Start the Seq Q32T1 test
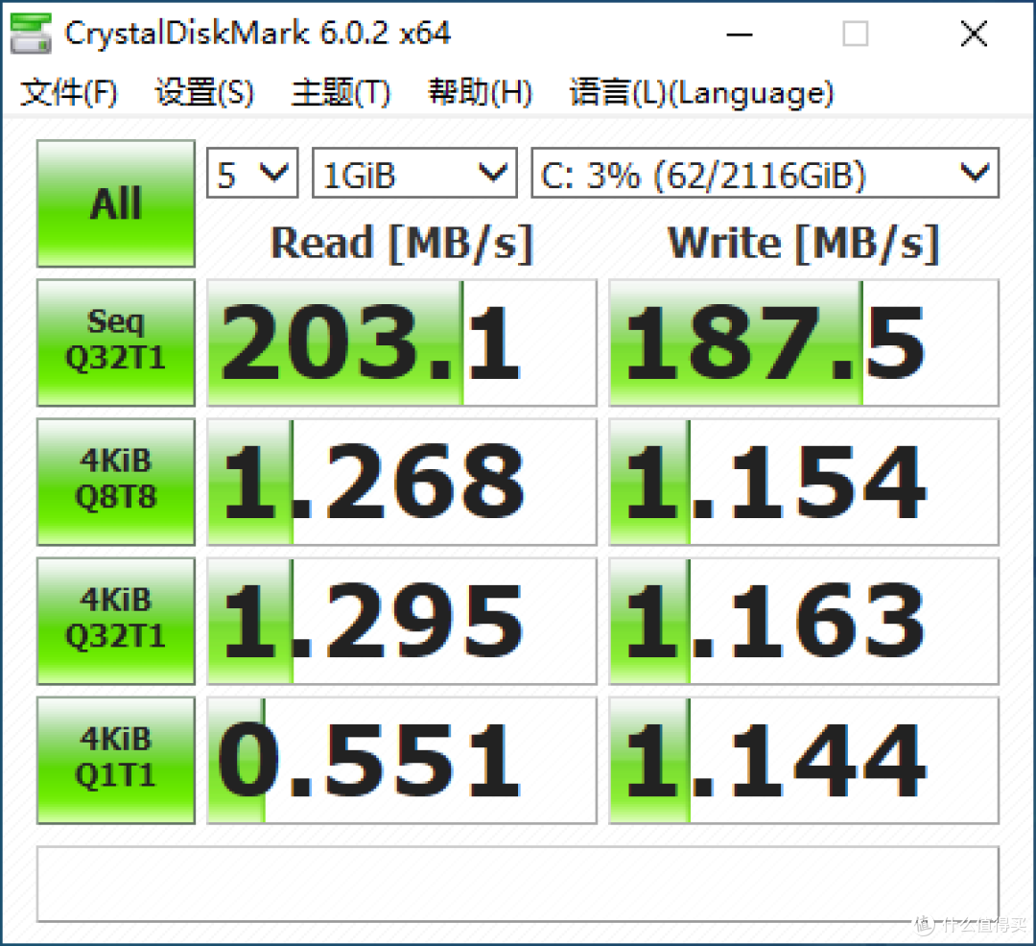The width and height of the screenshot is (1036, 946). (115, 342)
